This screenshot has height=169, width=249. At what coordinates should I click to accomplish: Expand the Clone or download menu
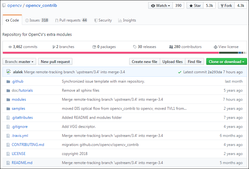227,61
